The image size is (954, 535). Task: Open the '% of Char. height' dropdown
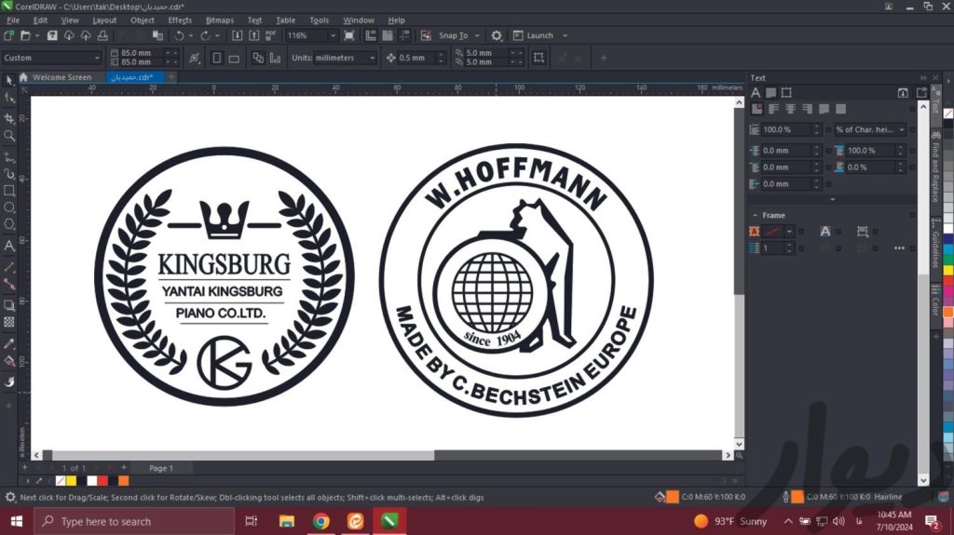pyautogui.click(x=870, y=129)
